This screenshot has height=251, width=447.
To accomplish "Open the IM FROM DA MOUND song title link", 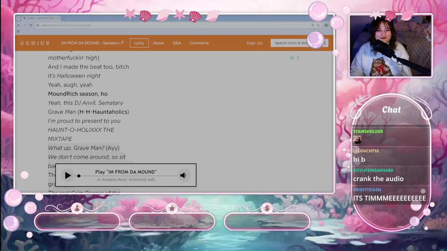I will [x=93, y=43].
